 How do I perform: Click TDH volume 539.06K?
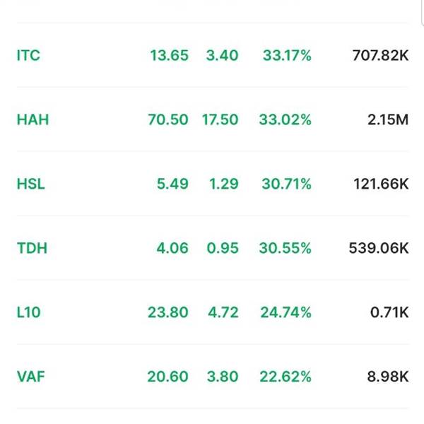[x=379, y=248]
